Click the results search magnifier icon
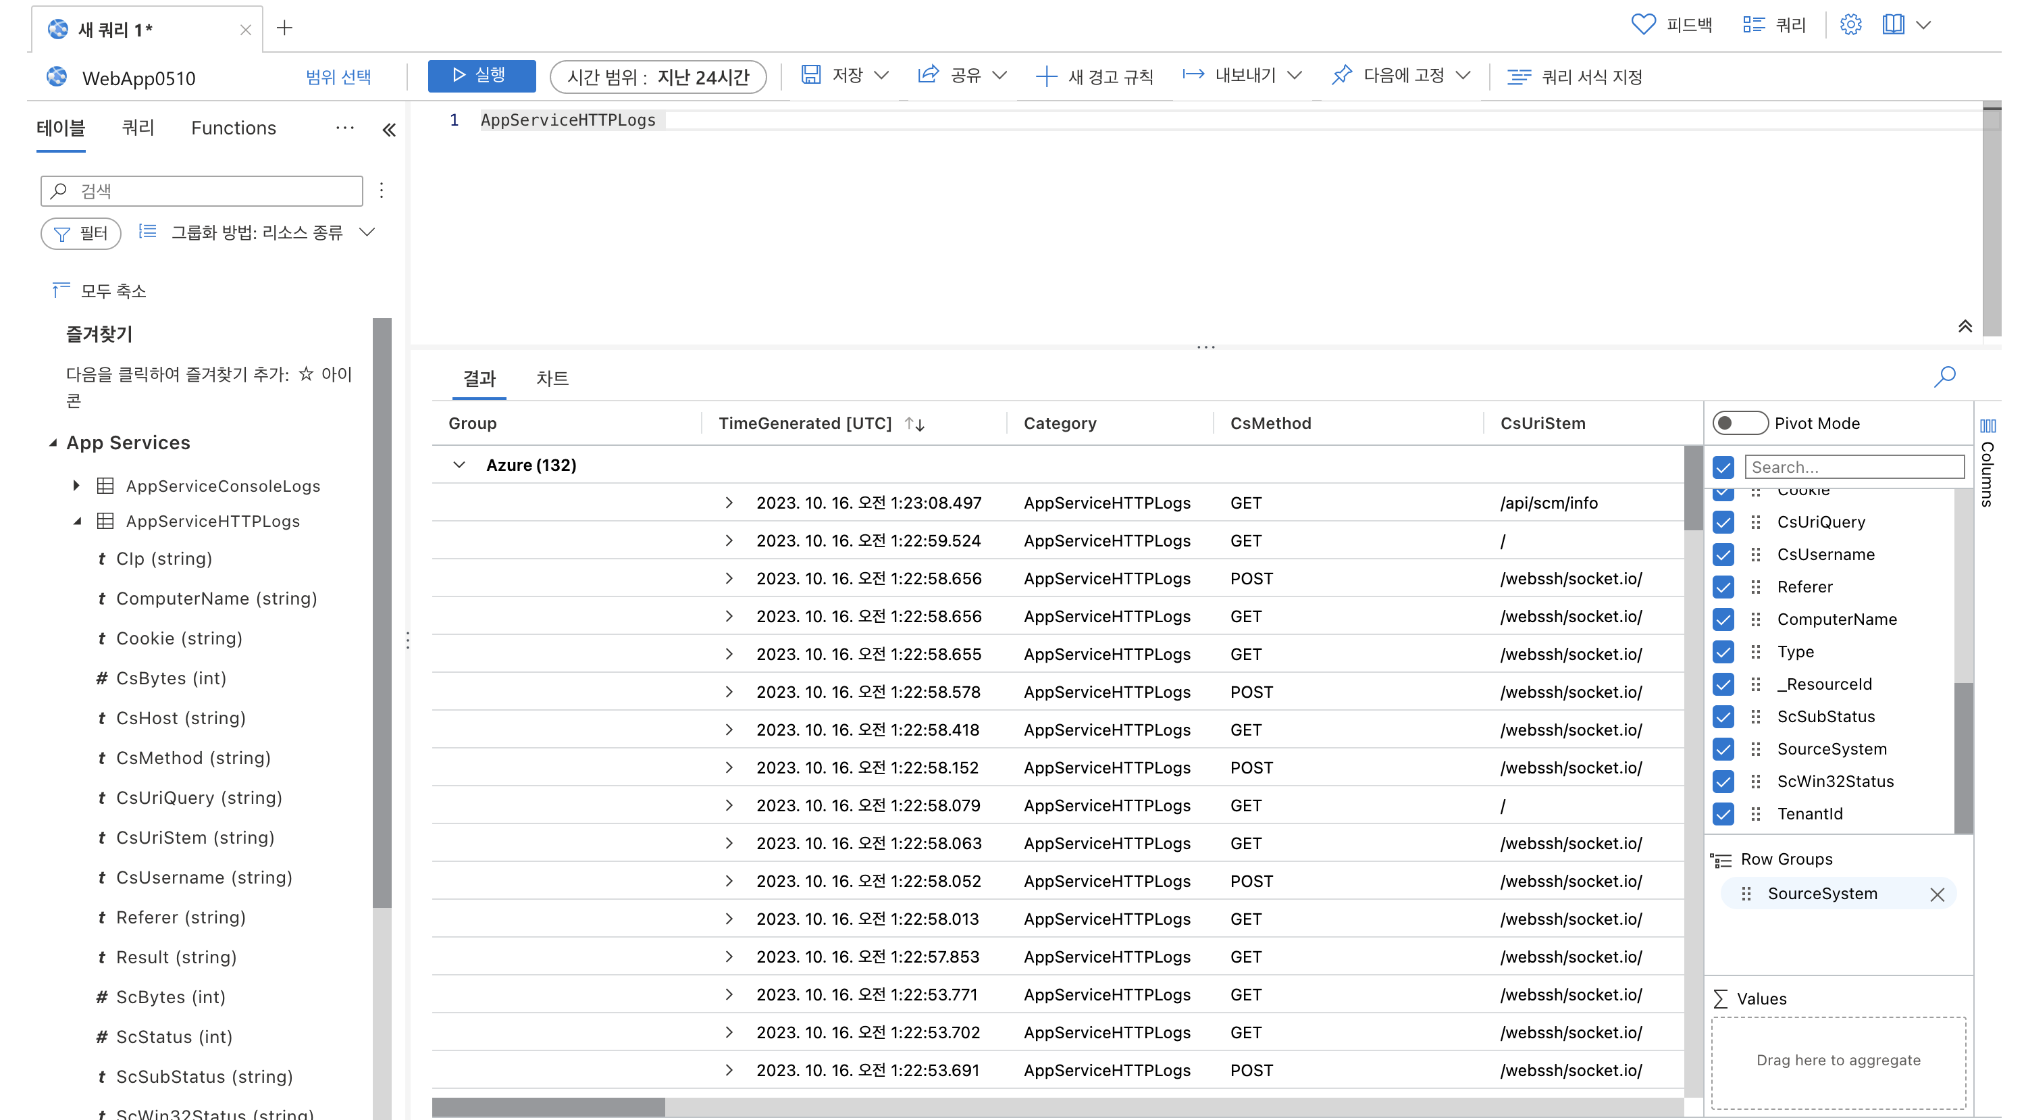 coord(1944,377)
